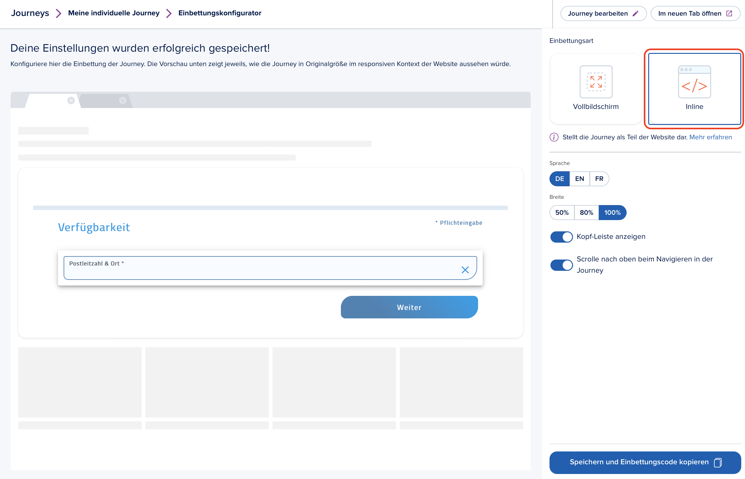Close the second preview browser tab
745x479 pixels.
(x=123, y=100)
